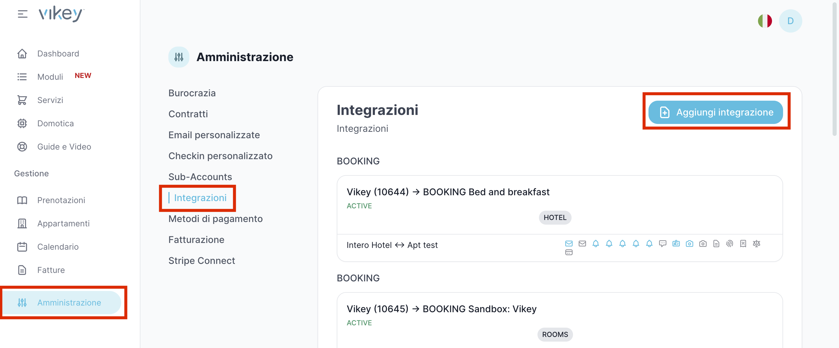Click the balance scales icon in Apt test row

coord(756,244)
